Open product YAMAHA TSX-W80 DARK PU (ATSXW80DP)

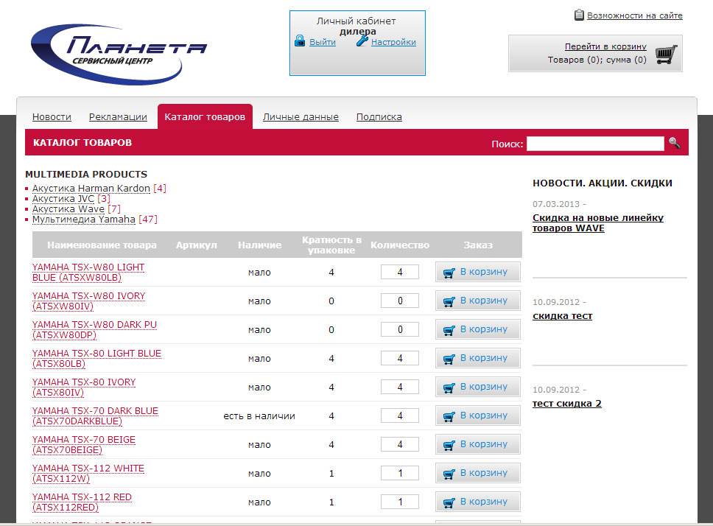[94, 329]
